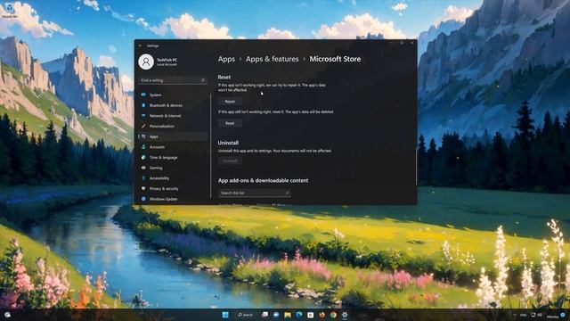Image resolution: width=570 pixels, height=321 pixels.
Task: Launch Microsoft Store from the taskbar
Action: (310, 315)
